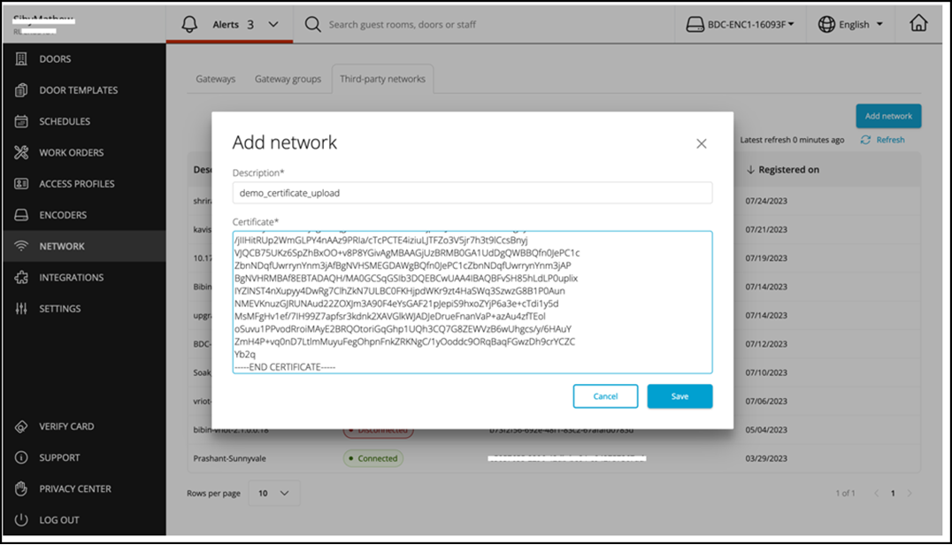Click the 07/21/2023 registered date
Screen dimensions: 952x545
pyautogui.click(x=766, y=229)
